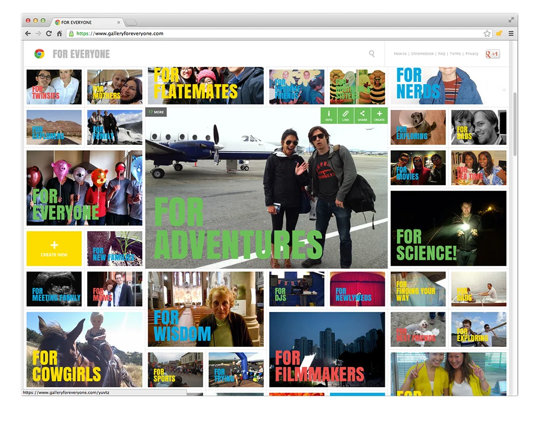Click the Google +1 button
This screenshot has width=539, height=425.
point(492,54)
